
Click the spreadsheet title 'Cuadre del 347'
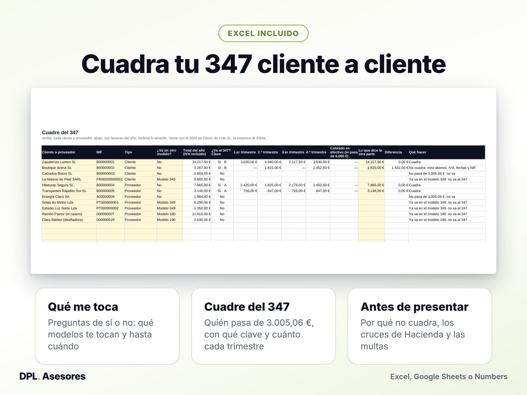(x=60, y=132)
